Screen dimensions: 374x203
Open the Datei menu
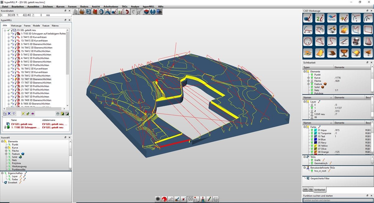[5, 7]
